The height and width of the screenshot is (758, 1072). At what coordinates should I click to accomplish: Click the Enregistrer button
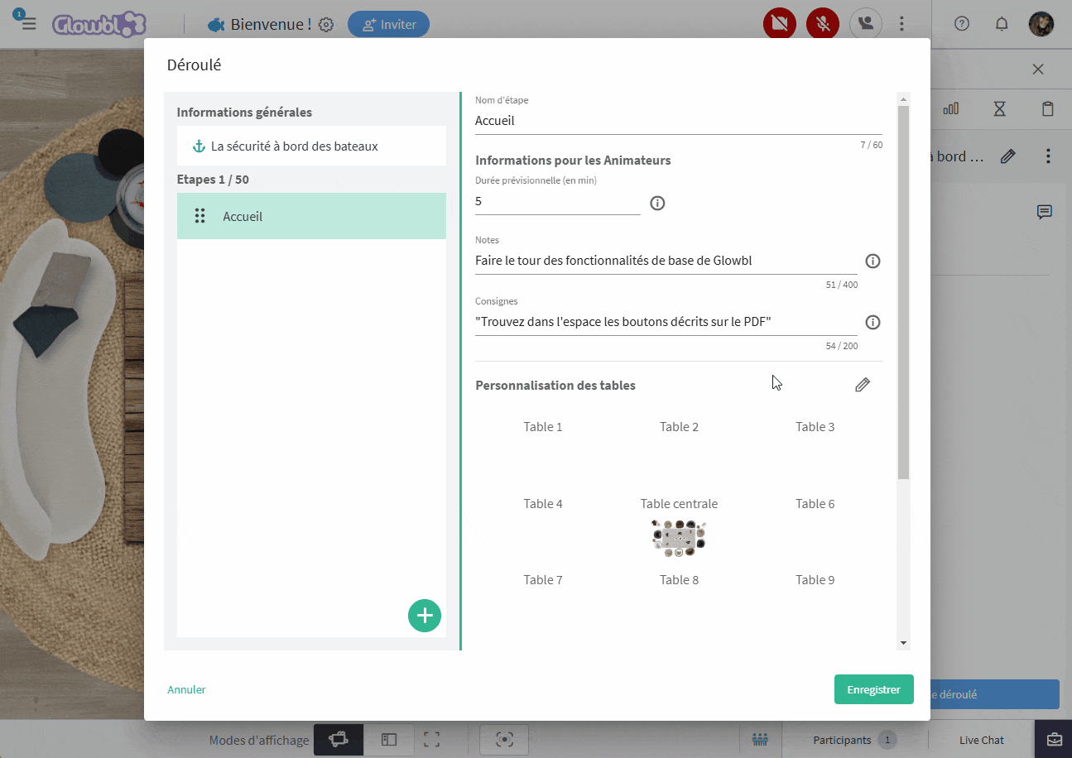[x=873, y=689]
